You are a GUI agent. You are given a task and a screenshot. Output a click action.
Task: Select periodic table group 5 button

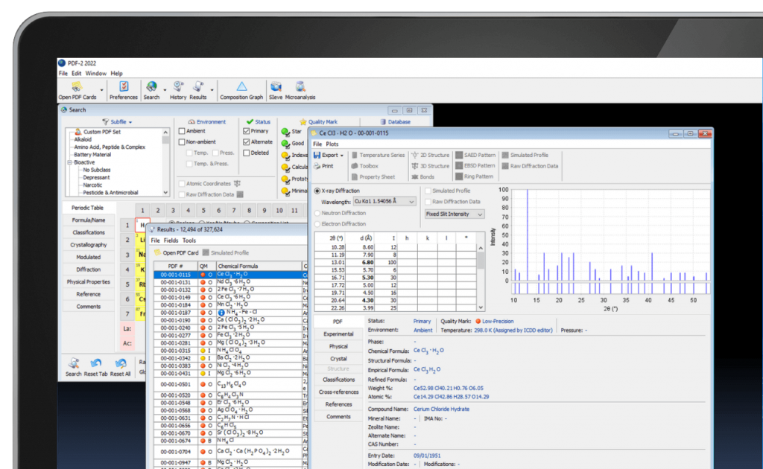pyautogui.click(x=203, y=211)
